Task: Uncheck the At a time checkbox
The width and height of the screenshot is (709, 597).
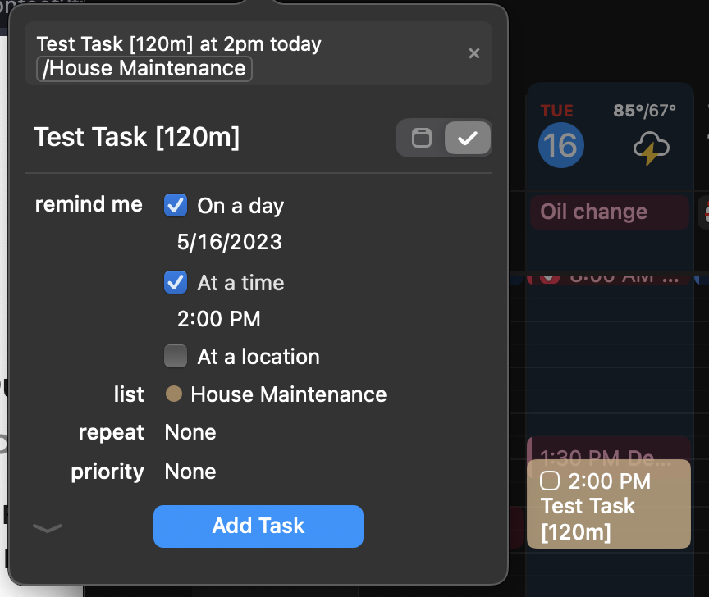Action: 176,282
